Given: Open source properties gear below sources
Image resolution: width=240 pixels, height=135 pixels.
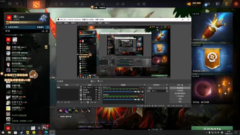Looking at the screenshot, I should (x=88, y=102).
